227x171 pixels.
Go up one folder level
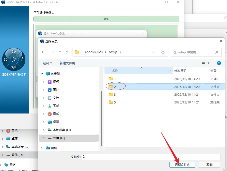(67, 52)
